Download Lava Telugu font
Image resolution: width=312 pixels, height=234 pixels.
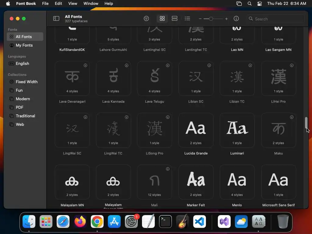(x=168, y=65)
